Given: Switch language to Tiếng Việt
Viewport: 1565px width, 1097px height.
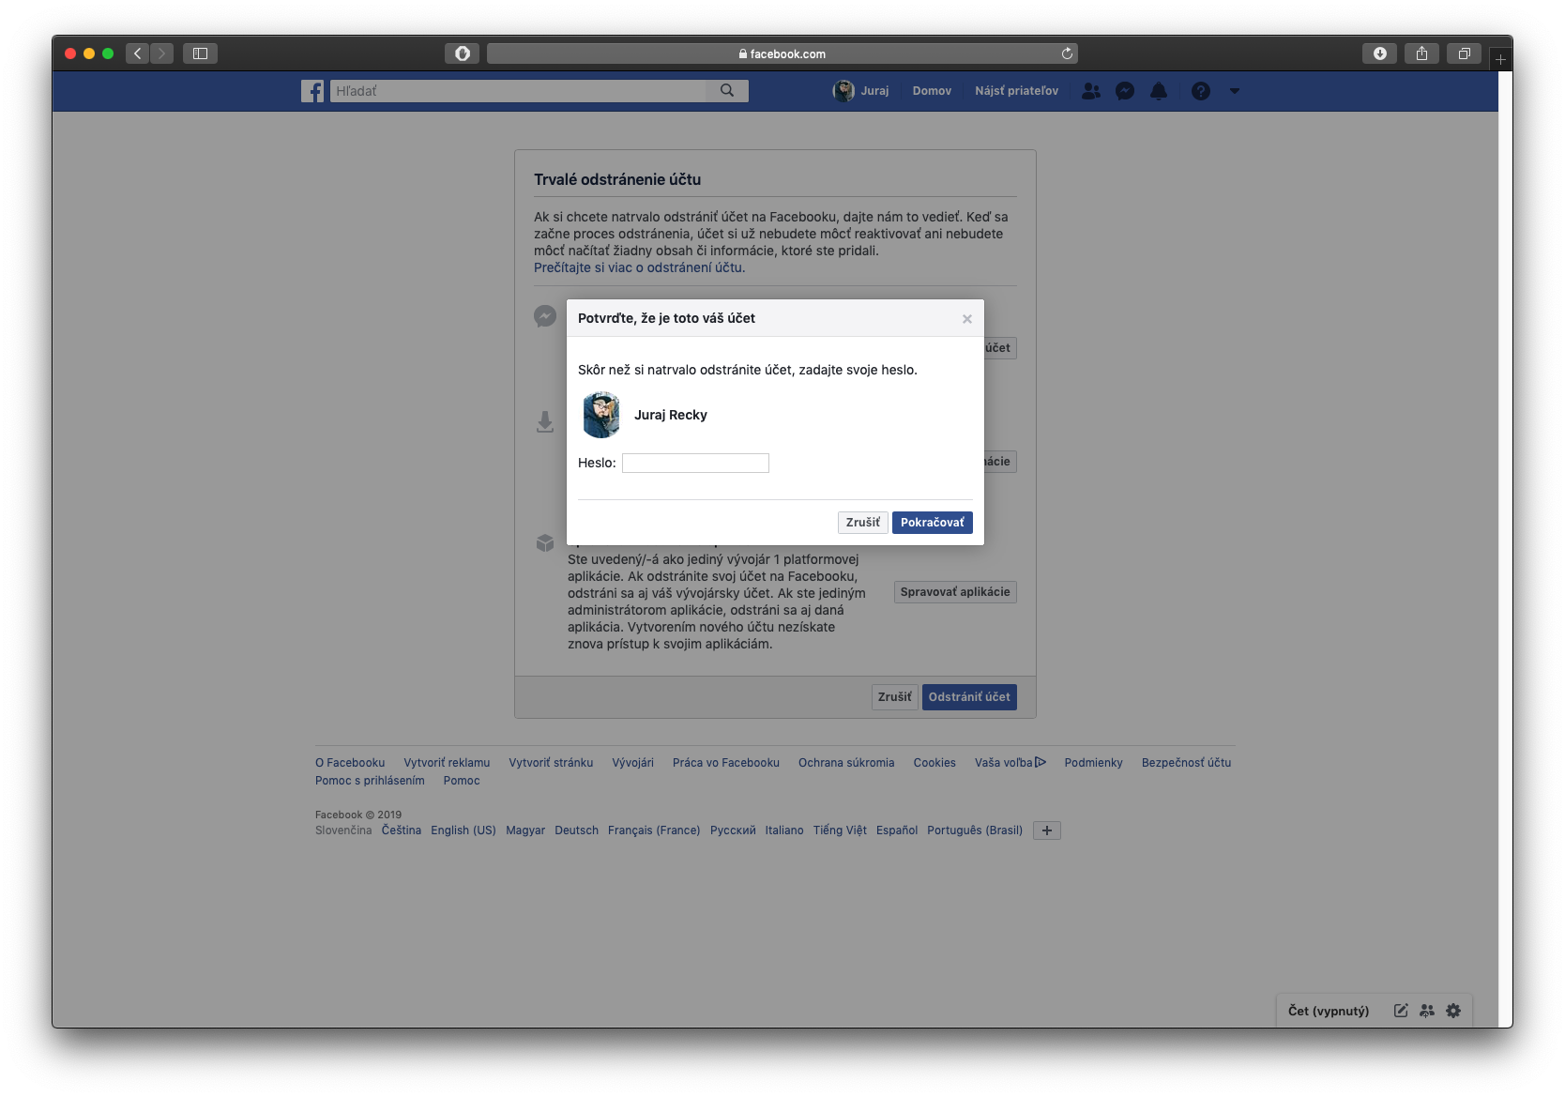Looking at the screenshot, I should pos(840,830).
